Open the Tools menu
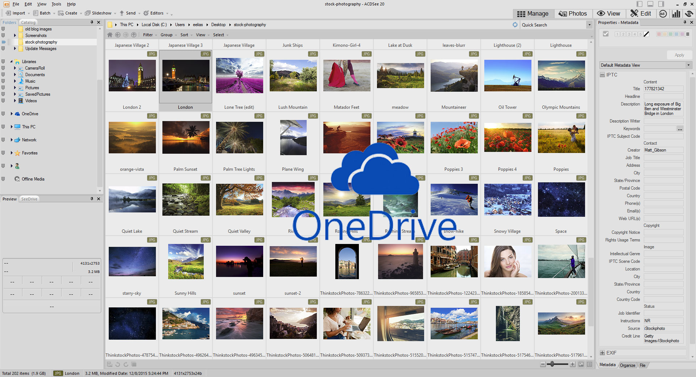The image size is (696, 377). pos(56,4)
